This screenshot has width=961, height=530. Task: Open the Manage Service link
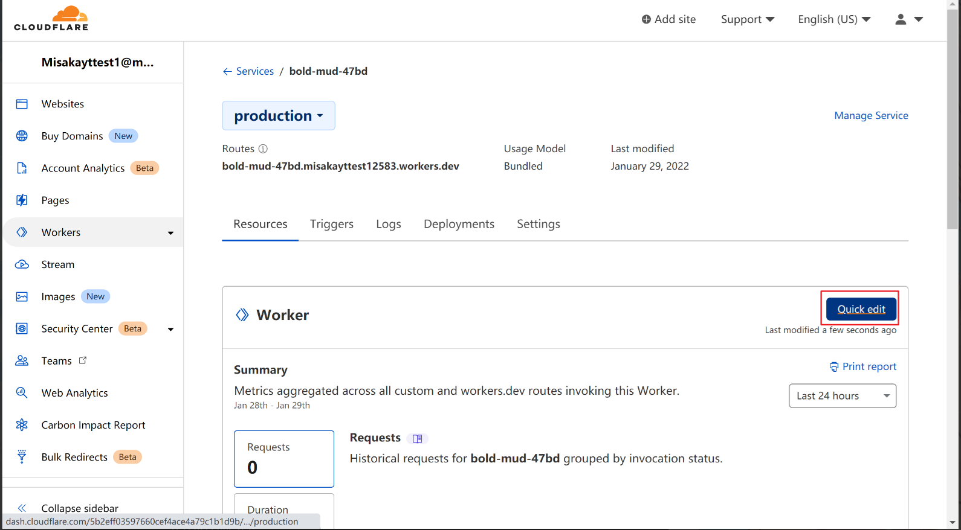click(871, 115)
